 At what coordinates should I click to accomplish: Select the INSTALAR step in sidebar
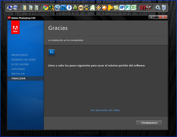click(18, 74)
